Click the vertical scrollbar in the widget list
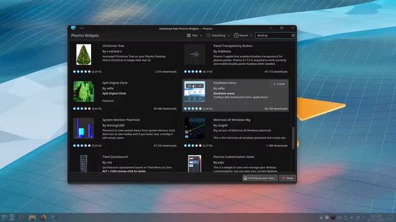Viewport: 396px width, 222px height. click(293, 138)
